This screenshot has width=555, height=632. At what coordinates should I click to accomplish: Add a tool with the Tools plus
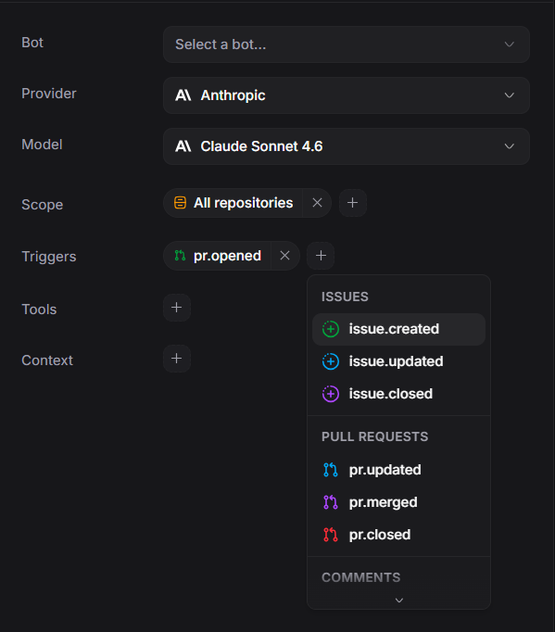tap(177, 308)
